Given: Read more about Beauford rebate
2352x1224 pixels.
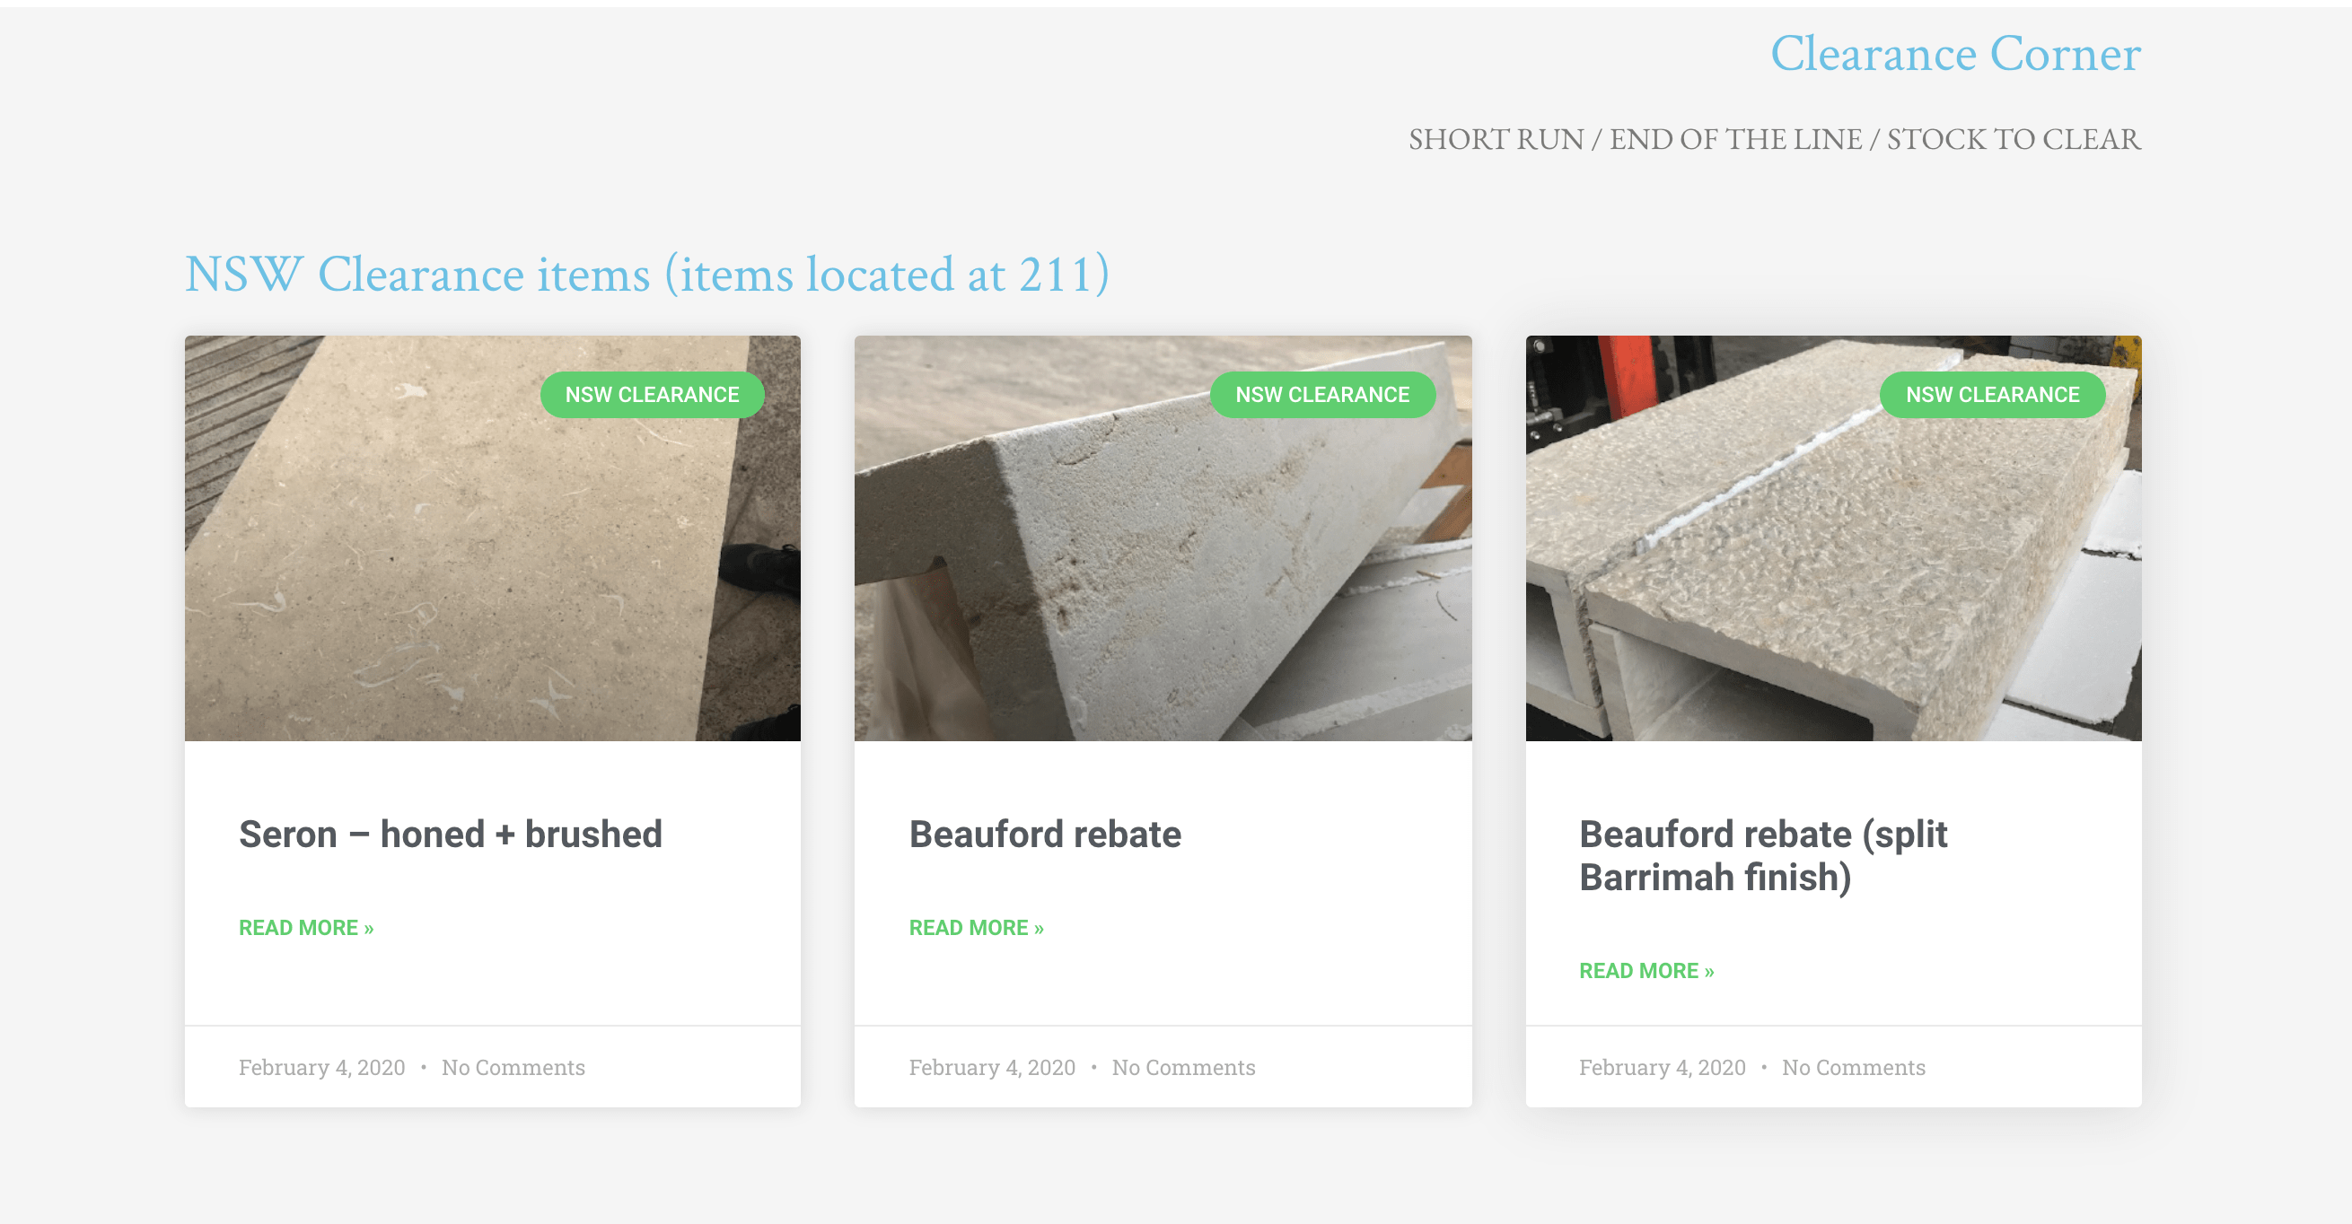Looking at the screenshot, I should click(976, 927).
